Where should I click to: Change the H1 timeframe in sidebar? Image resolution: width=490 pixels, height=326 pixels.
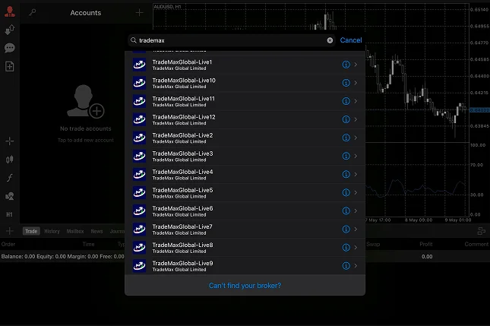pos(9,214)
